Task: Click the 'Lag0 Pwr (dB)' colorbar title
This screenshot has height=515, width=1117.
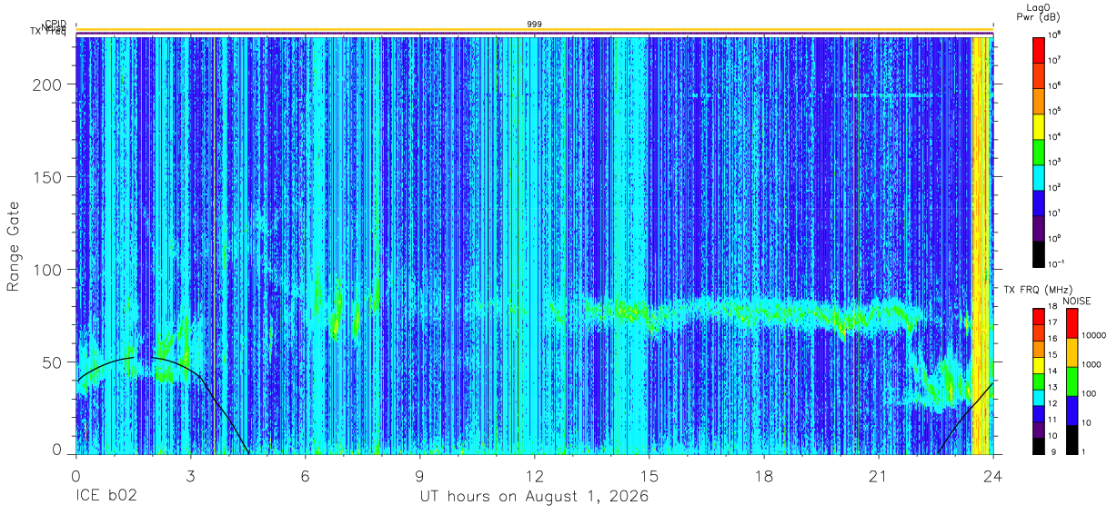Action: point(1038,12)
